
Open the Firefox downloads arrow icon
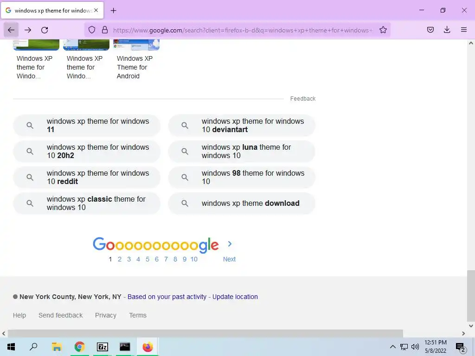[x=447, y=30]
